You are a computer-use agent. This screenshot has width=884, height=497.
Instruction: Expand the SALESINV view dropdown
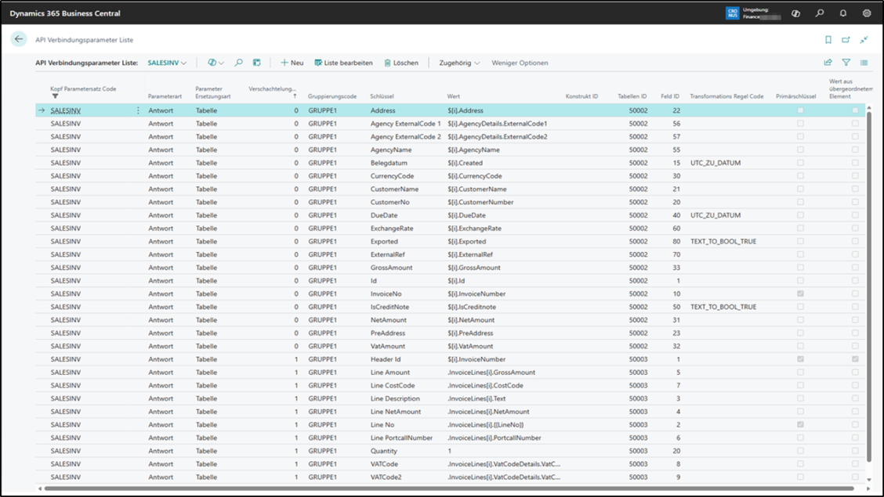click(x=167, y=63)
